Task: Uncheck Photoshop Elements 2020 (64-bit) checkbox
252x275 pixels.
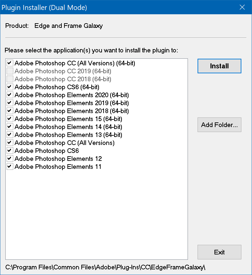Action: (x=10, y=95)
